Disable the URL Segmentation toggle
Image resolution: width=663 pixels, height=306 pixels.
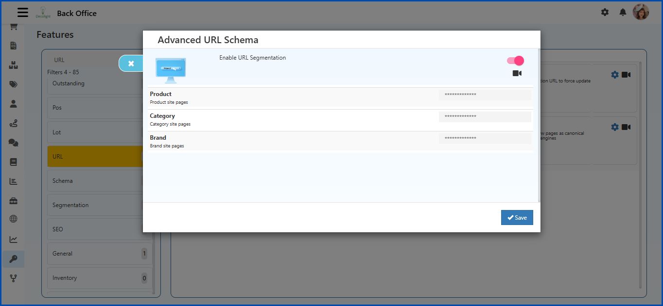(x=514, y=60)
